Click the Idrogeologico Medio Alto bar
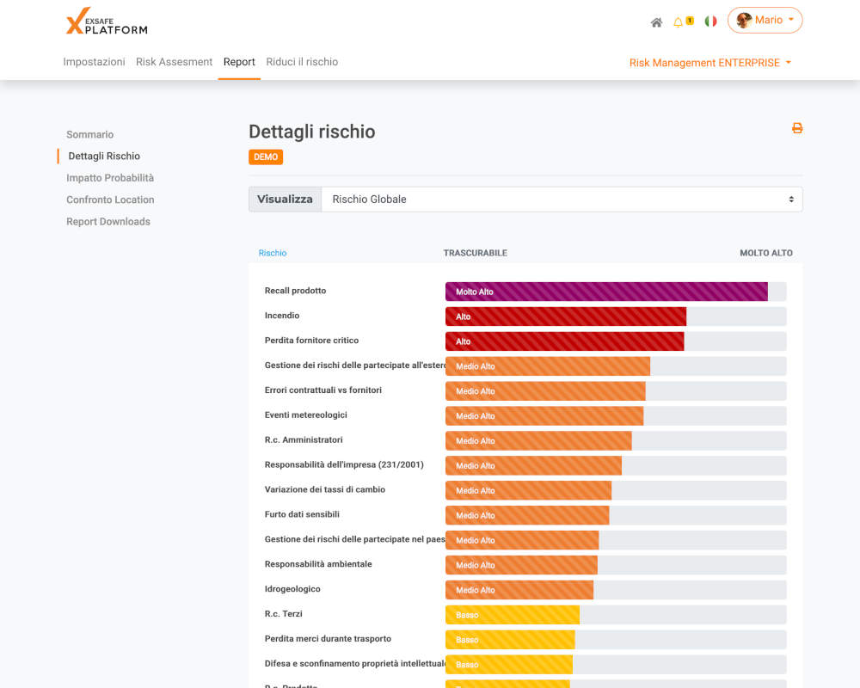The height and width of the screenshot is (688, 860). tap(519, 590)
